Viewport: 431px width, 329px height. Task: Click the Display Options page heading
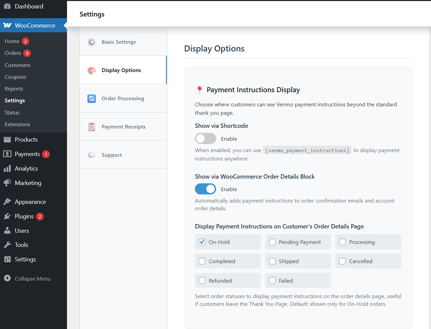point(214,48)
